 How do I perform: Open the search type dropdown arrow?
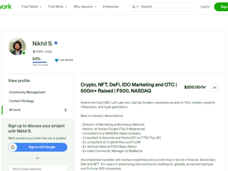[x=138, y=7]
